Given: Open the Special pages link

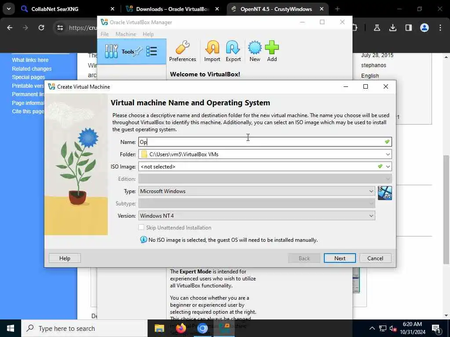Looking at the screenshot, I should [x=29, y=77].
